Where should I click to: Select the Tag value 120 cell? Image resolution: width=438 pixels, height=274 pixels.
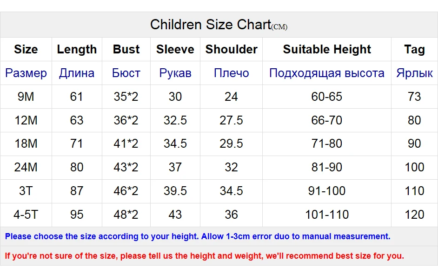tap(415, 215)
